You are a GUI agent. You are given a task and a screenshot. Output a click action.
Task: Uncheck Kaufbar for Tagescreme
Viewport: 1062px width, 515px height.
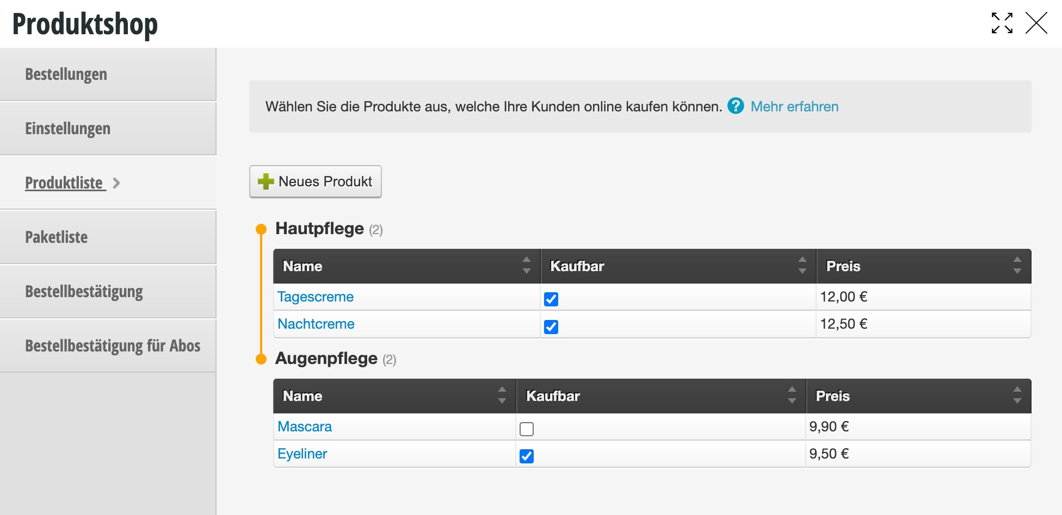tap(551, 299)
